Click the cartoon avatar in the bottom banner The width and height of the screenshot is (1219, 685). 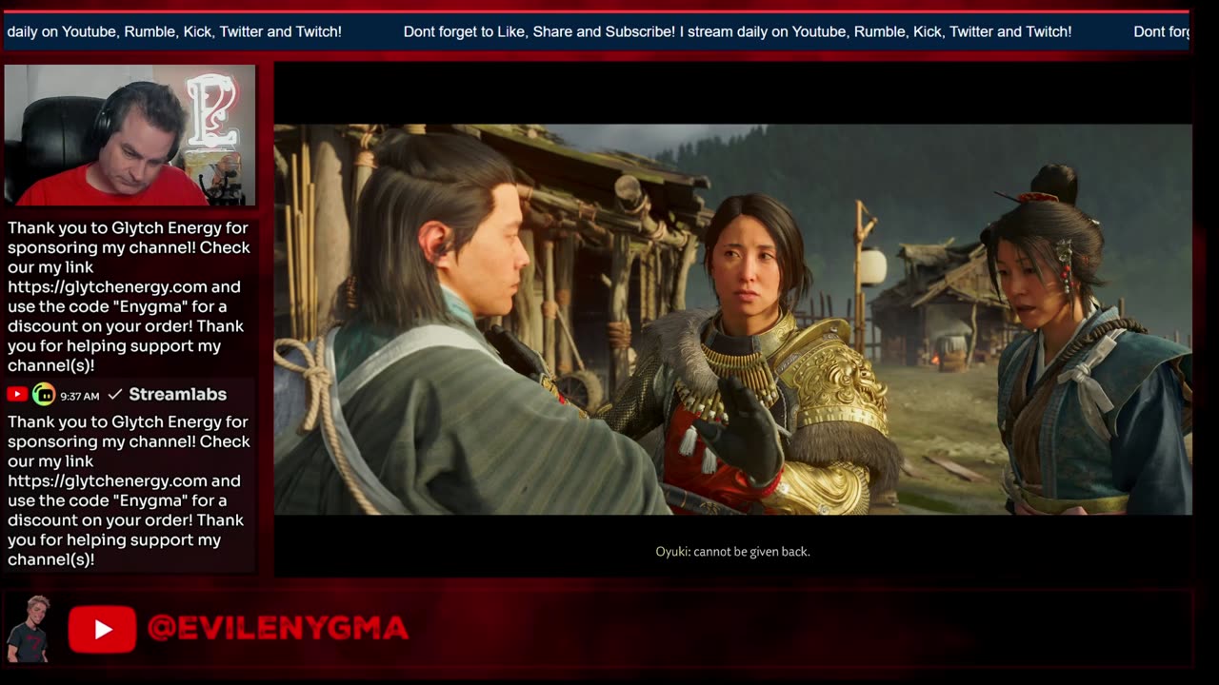tap(27, 629)
